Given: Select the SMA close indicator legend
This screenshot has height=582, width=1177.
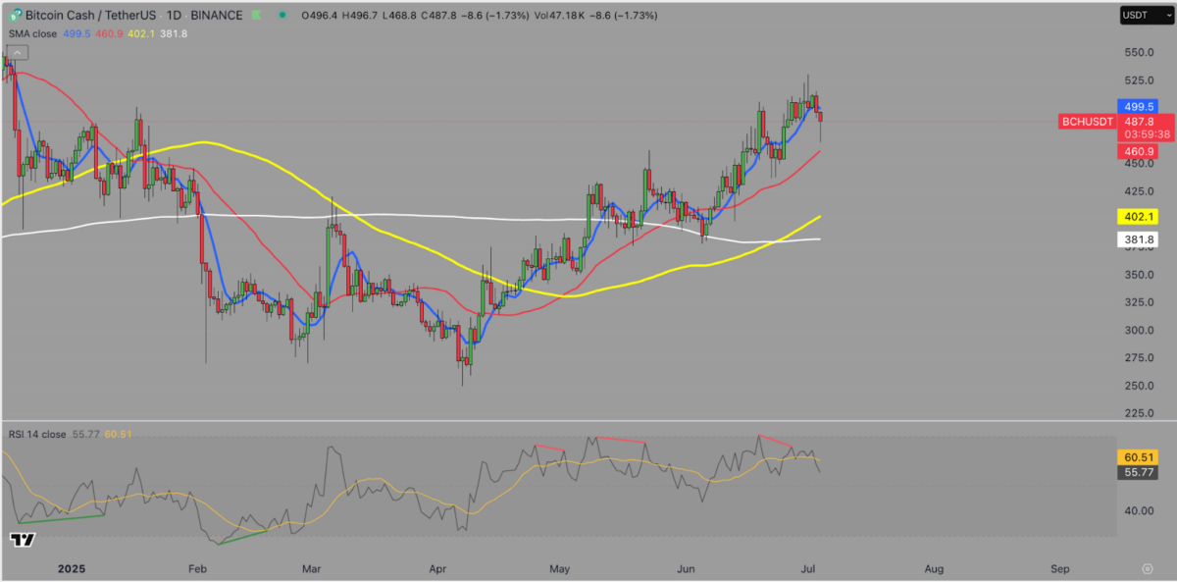Looking at the screenshot, I should (31, 33).
